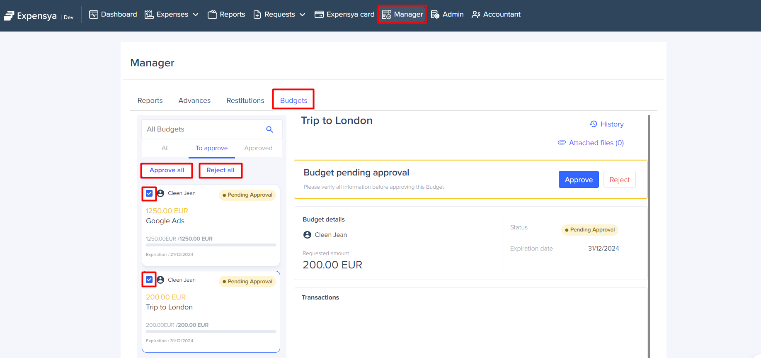Viewport: 761px width, 358px height.
Task: Go to the Admin section
Action: point(447,15)
